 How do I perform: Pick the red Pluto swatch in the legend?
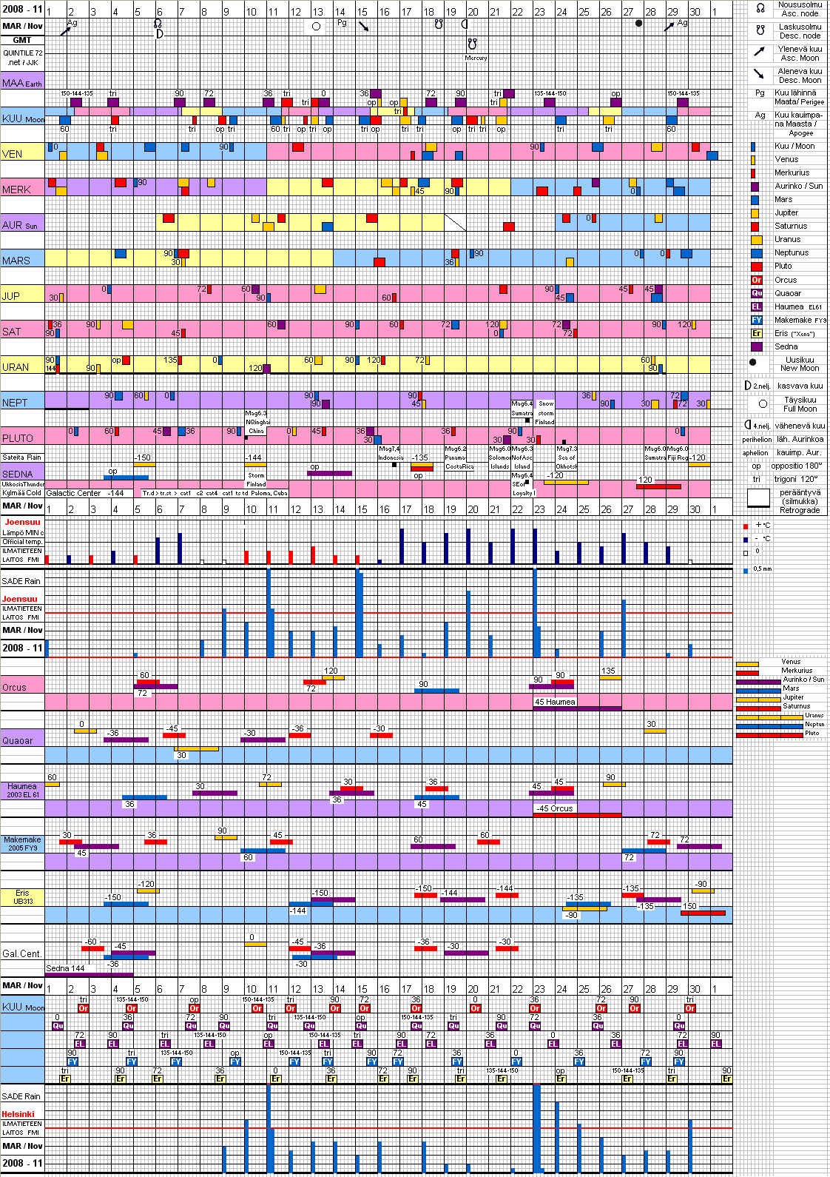coord(756,266)
